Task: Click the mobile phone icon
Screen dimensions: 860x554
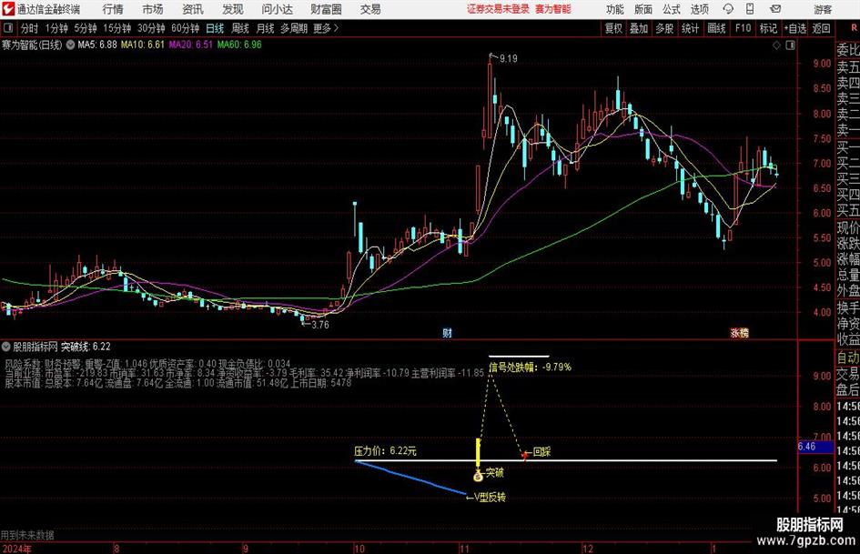Action: [749, 9]
